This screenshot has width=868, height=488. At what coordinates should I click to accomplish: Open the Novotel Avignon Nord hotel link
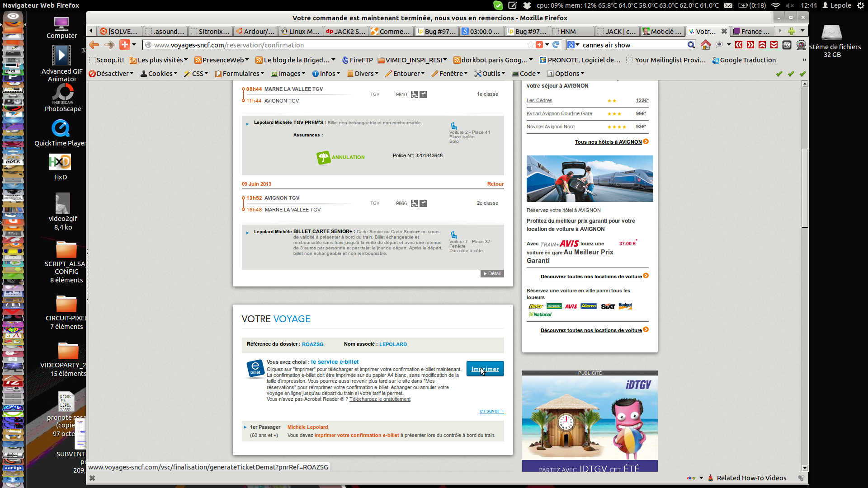(550, 127)
